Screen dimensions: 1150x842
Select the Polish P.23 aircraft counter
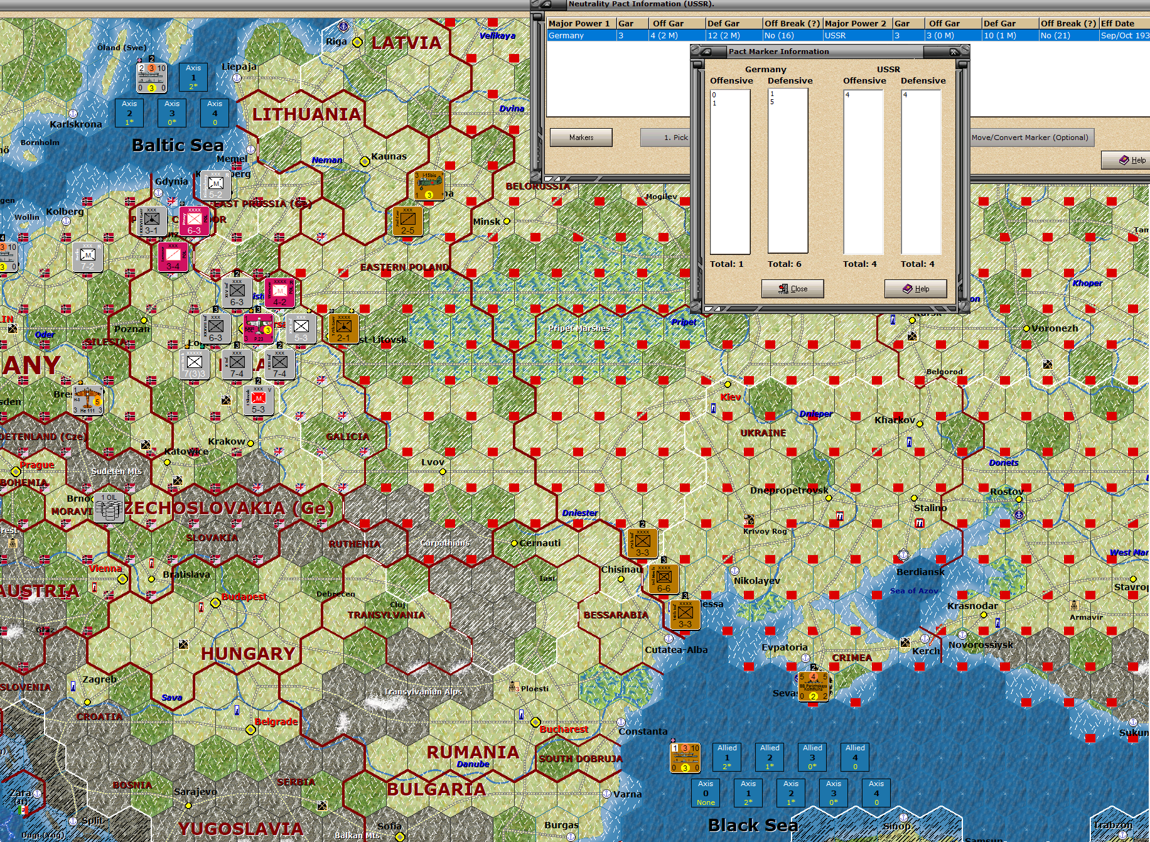coord(258,328)
